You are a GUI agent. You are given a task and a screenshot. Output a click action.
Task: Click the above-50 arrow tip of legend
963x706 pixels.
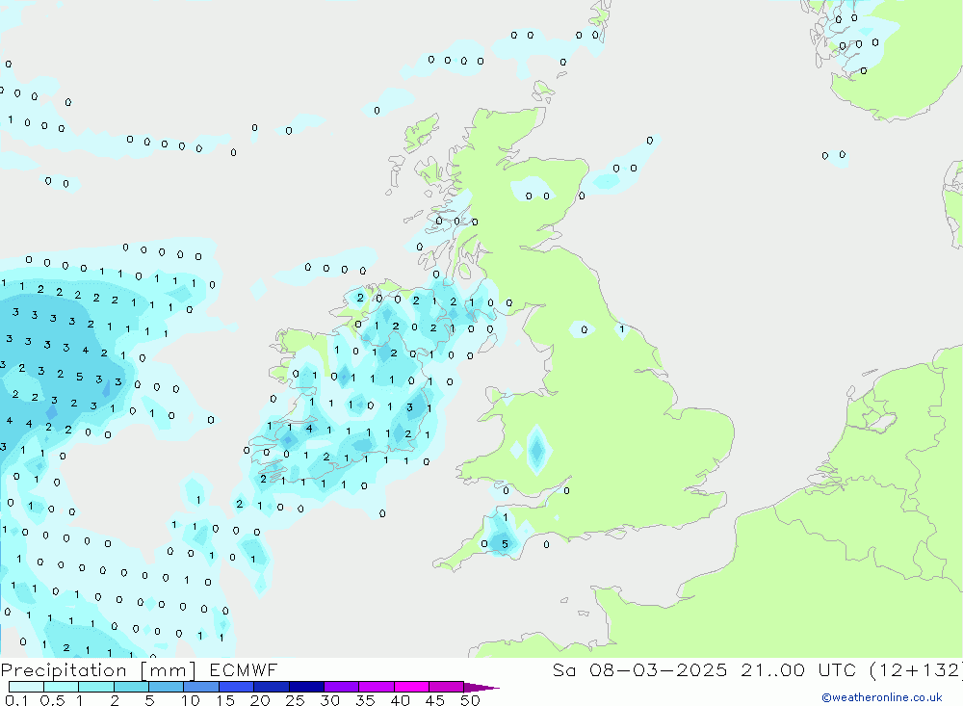click(x=481, y=687)
